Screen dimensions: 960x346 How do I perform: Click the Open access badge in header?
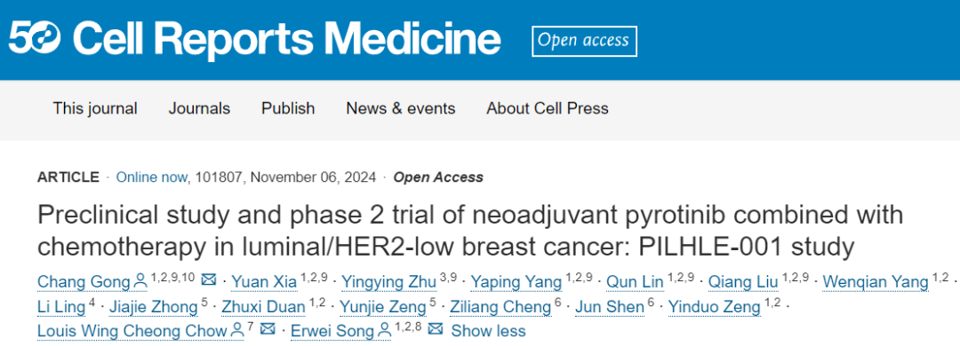coord(584,41)
